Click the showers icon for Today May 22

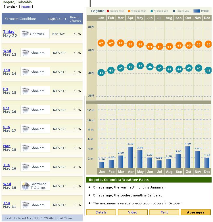click(x=26, y=34)
